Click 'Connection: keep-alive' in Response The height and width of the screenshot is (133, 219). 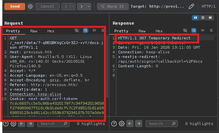coord(144,52)
